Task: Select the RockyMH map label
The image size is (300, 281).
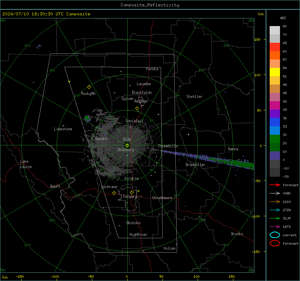Action: point(88,94)
